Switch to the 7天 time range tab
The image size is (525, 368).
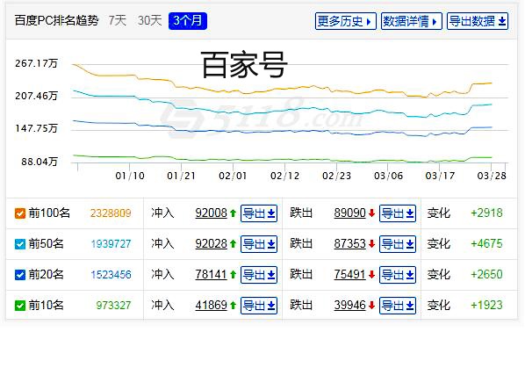tap(117, 21)
